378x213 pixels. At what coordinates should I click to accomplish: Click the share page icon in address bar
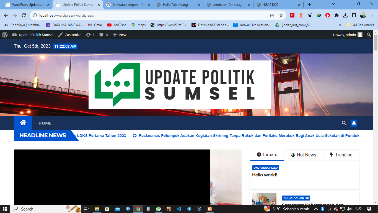(x=272, y=16)
